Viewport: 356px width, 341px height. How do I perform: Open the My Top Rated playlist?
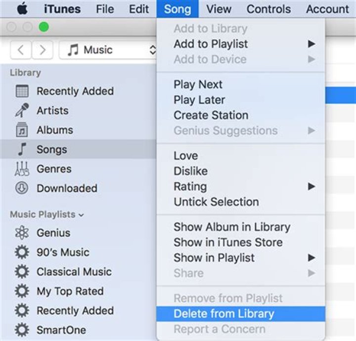point(78,291)
